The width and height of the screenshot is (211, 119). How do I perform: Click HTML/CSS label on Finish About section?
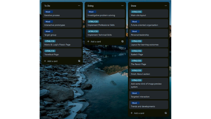tap(137, 70)
